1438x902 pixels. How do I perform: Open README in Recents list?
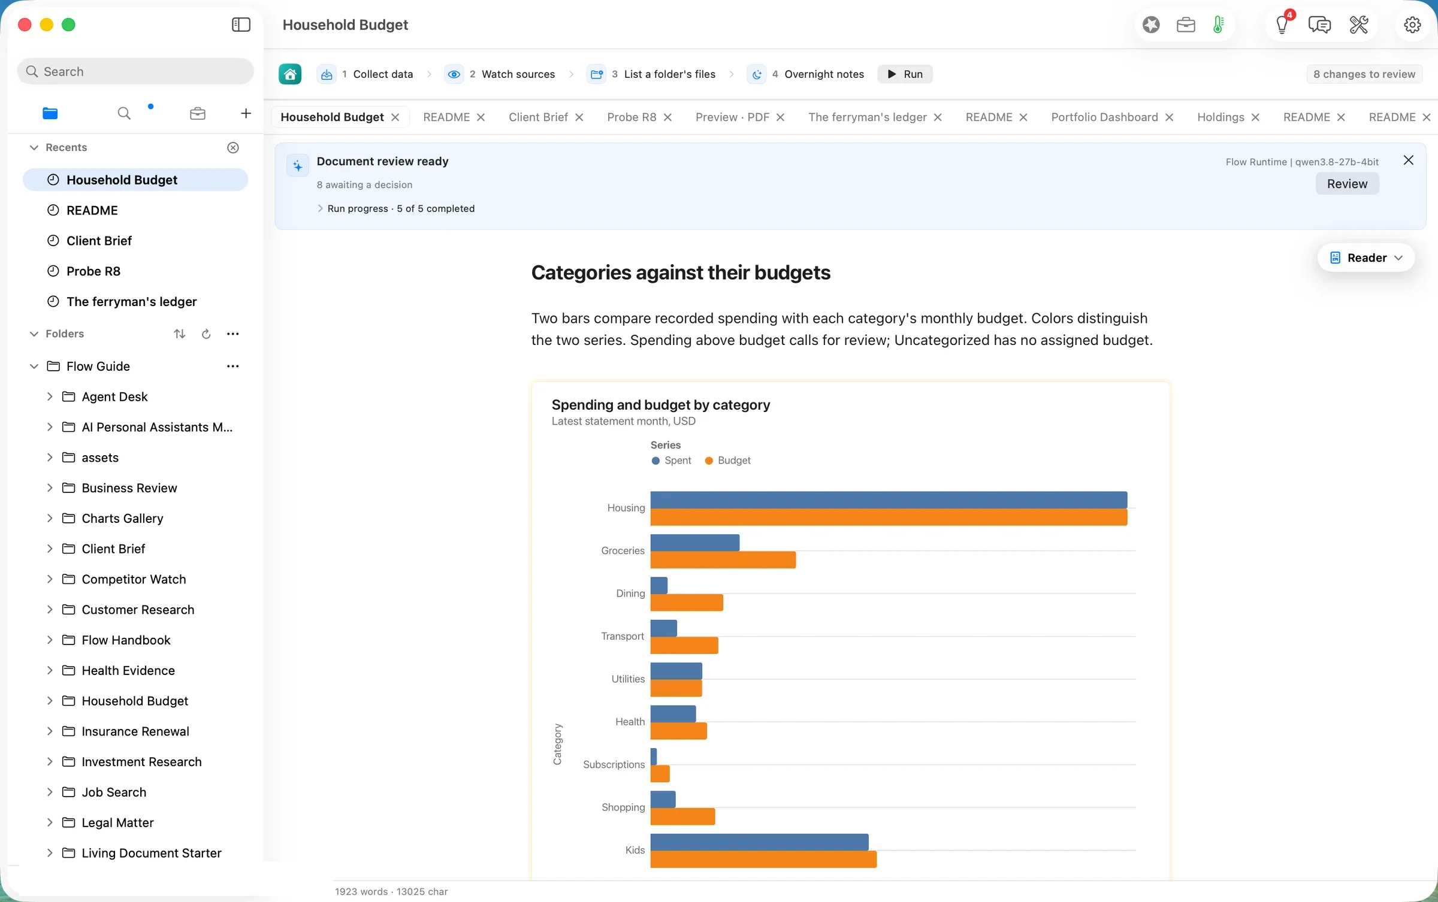tap(135, 210)
